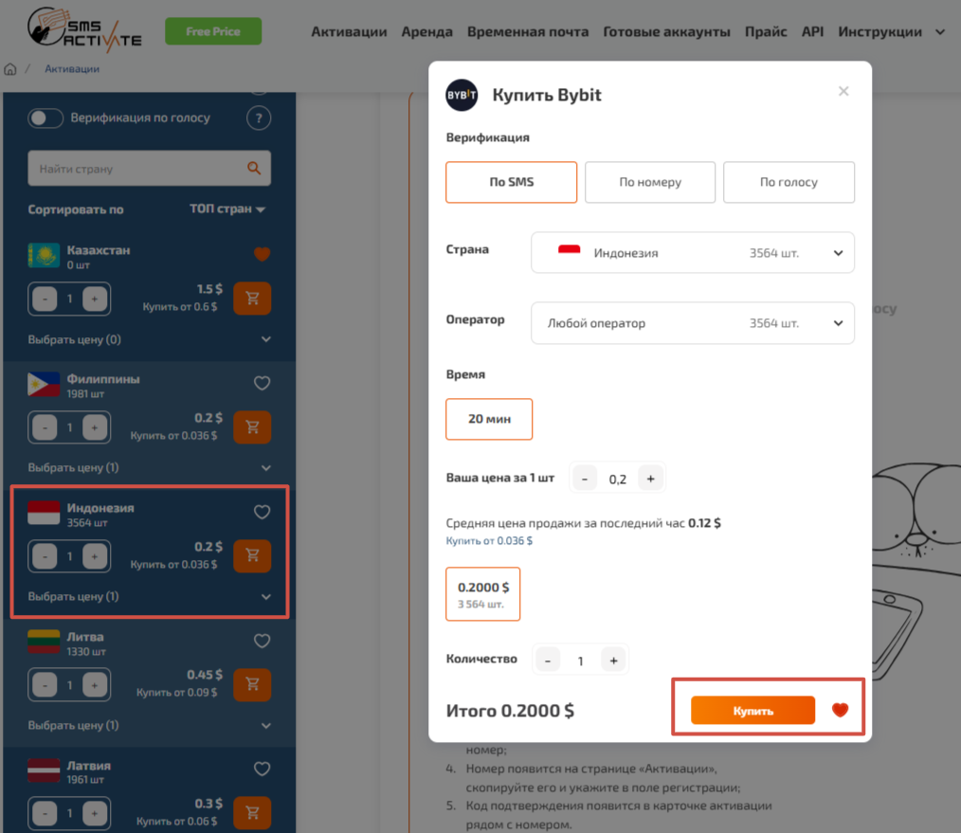Click Philippines flag icon

click(x=44, y=385)
